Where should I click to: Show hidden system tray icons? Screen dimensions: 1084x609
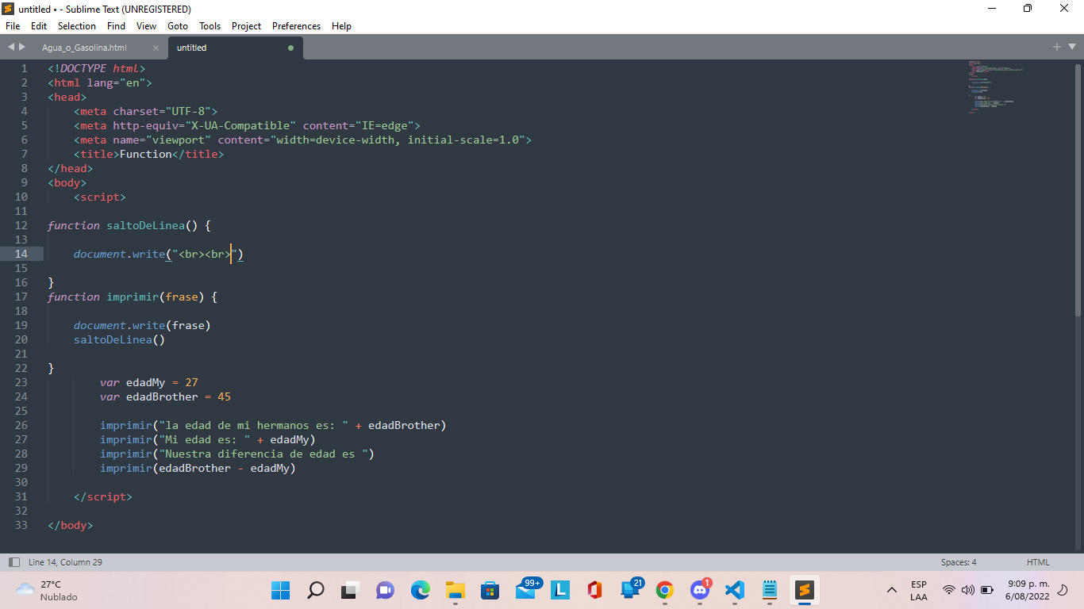point(892,590)
